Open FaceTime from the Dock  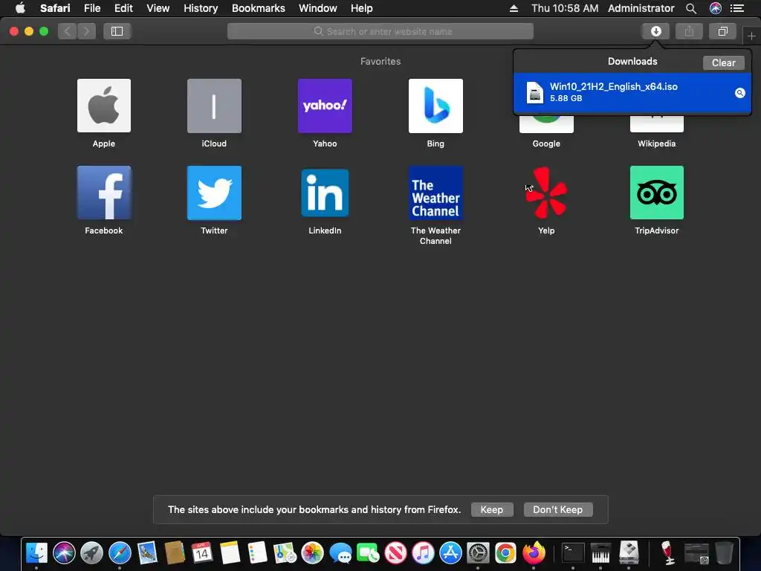pos(367,552)
